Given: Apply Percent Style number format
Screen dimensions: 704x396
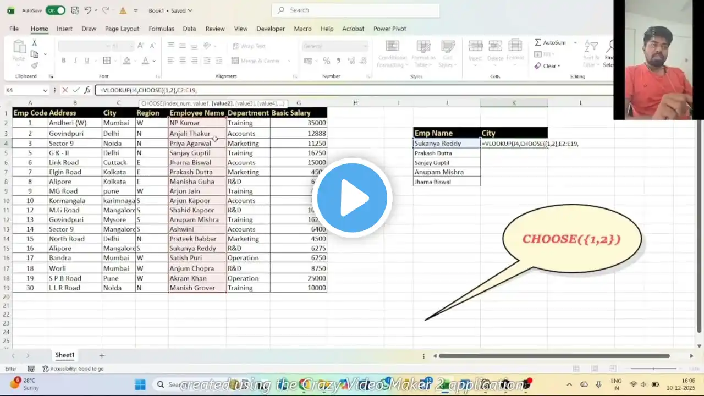Looking at the screenshot, I should pos(327,61).
